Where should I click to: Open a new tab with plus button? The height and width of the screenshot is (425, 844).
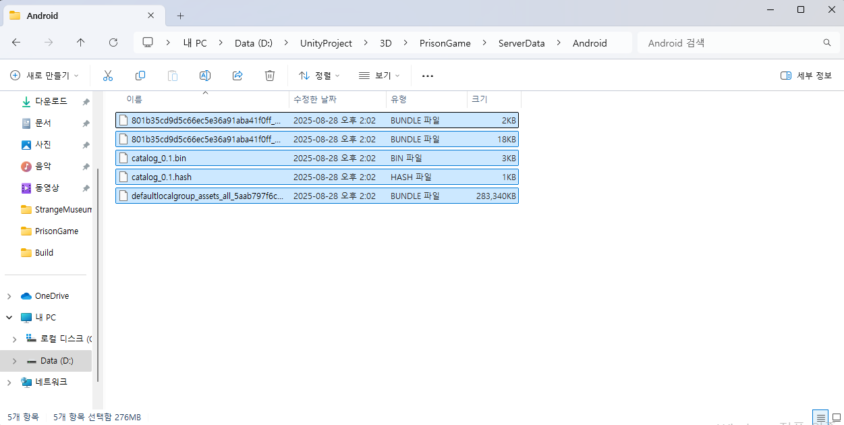[180, 16]
